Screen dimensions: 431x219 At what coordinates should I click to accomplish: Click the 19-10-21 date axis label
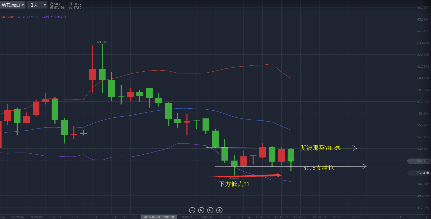tap(395, 217)
